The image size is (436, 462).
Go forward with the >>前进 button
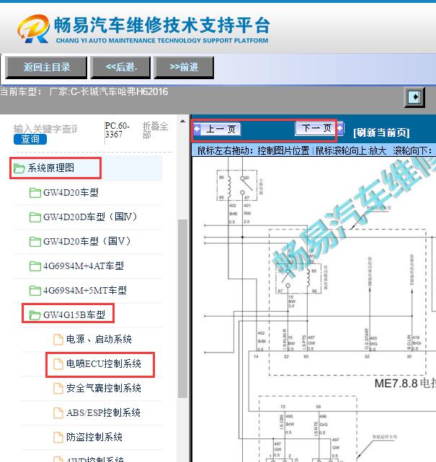pyautogui.click(x=184, y=68)
